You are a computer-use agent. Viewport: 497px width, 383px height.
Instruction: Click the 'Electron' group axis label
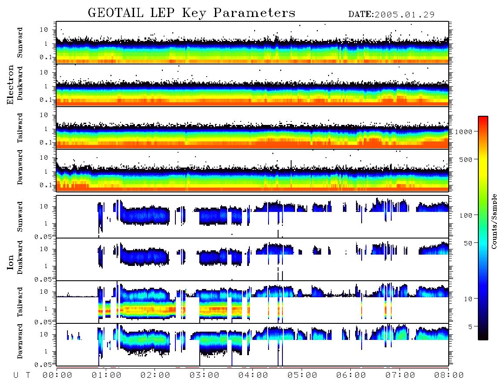click(10, 84)
